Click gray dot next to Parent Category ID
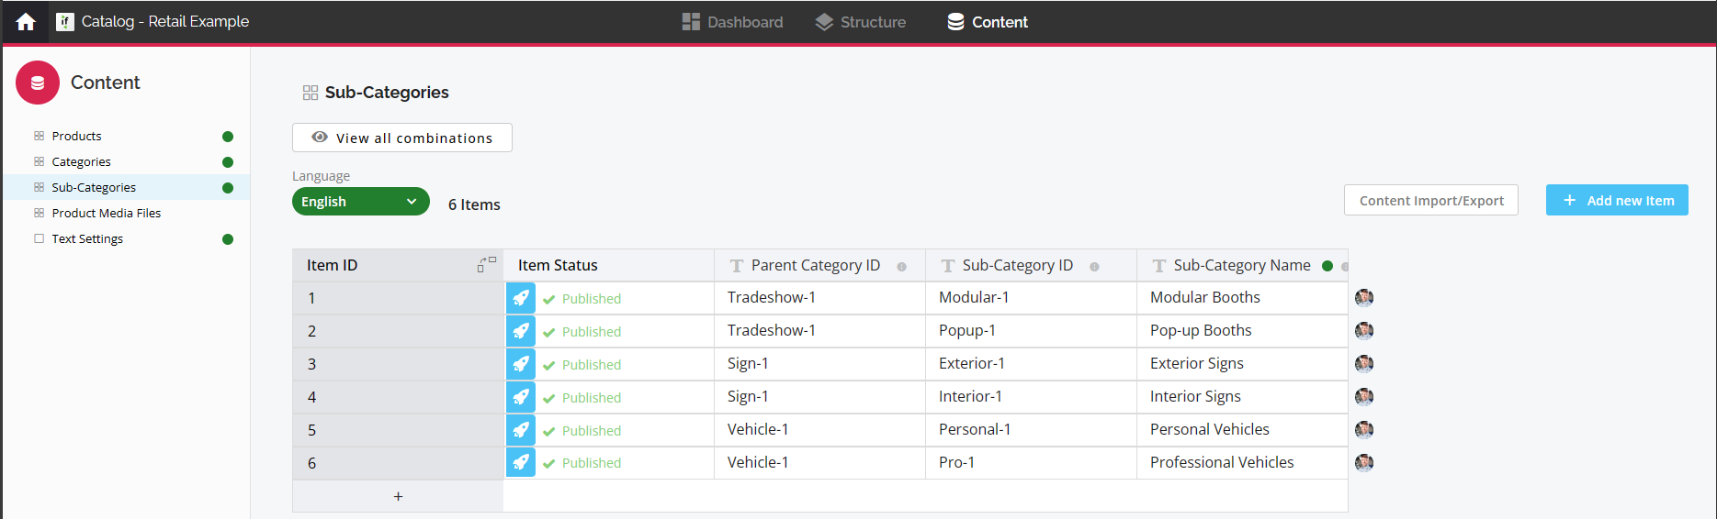 (901, 267)
